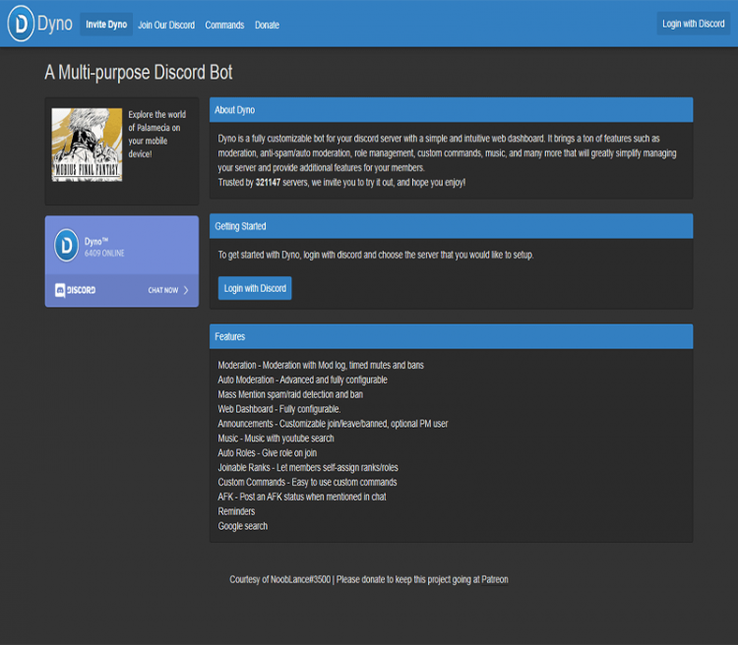The width and height of the screenshot is (738, 645).
Task: Go to Join Our Discord nav link
Action: (166, 25)
